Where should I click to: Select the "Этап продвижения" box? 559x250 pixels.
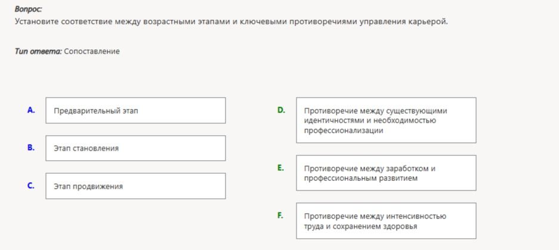click(x=135, y=186)
